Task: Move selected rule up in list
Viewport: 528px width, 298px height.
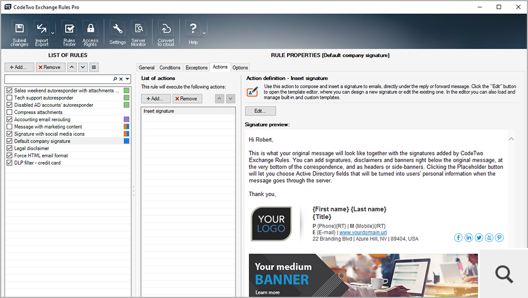Action: 72,67
